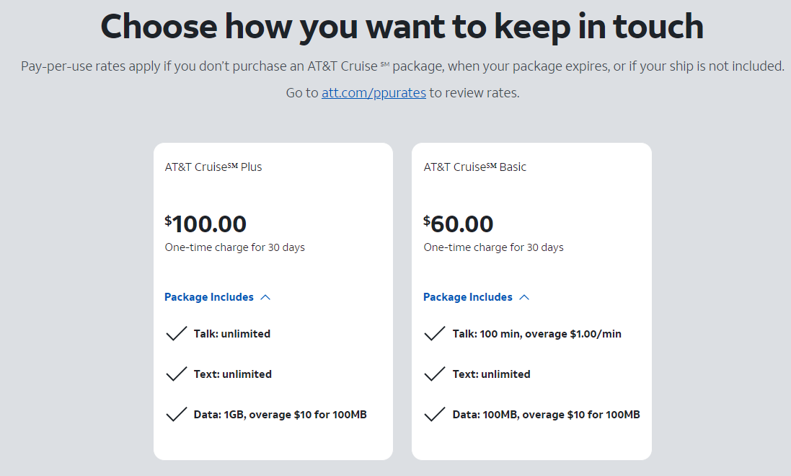Click the page heading about keeping in touch
The image size is (791, 476).
(x=402, y=27)
